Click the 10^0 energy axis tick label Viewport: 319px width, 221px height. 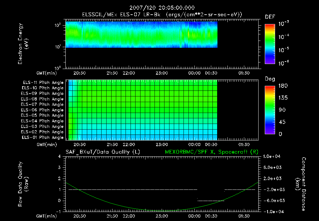point(58,68)
